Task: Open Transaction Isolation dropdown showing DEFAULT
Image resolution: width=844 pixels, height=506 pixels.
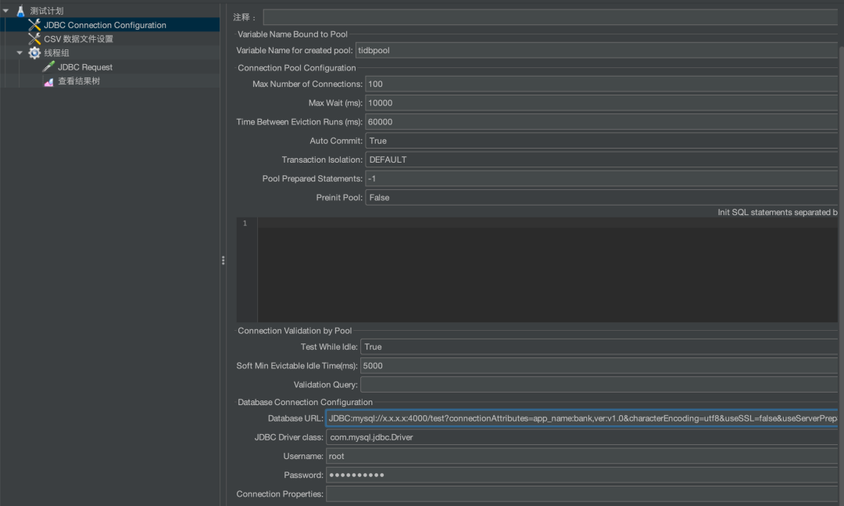Action: [601, 160]
